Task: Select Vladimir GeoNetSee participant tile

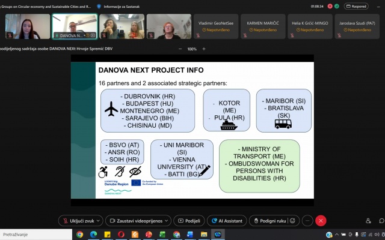Action: pos(216,26)
